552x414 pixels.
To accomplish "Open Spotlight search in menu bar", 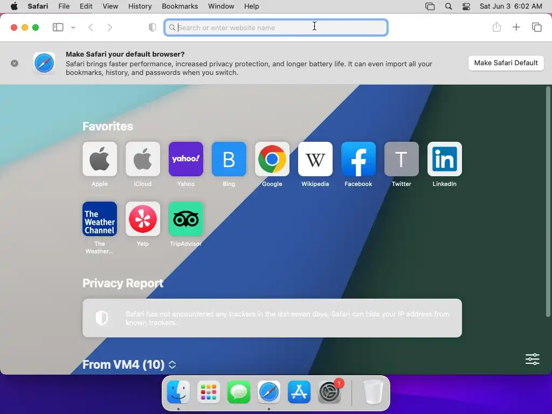I will [x=448, y=6].
